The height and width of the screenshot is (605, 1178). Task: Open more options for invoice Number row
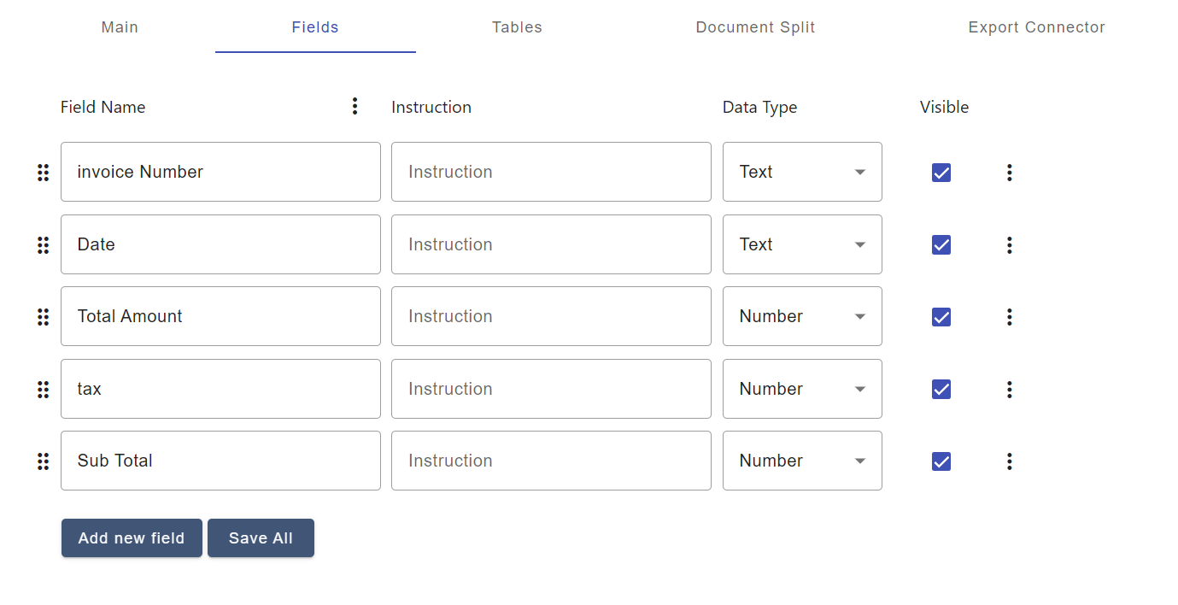[1009, 173]
